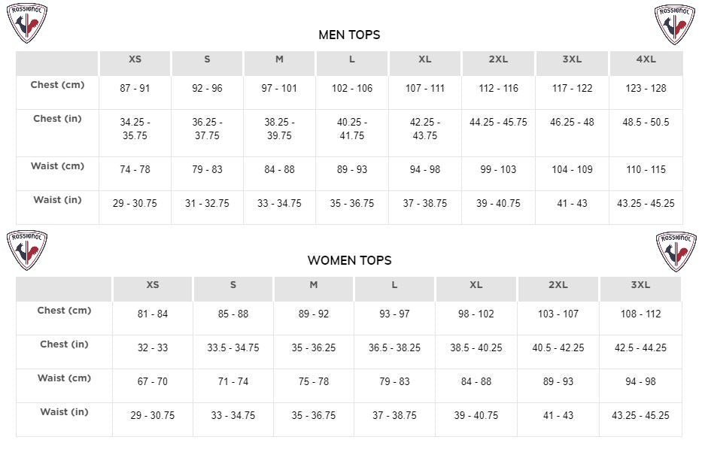This screenshot has width=702, height=449.
Task: Click the Rossignol logo beside Men Tops, left
Action: pyautogui.click(x=27, y=23)
